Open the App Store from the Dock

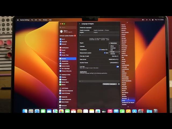click(x=134, y=111)
